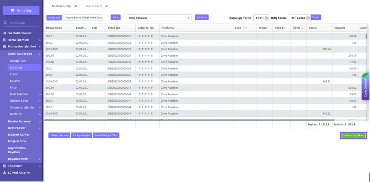Screen dimensions: 370x182
Task: Click the Evrak No column header
Action: coord(121,28)
